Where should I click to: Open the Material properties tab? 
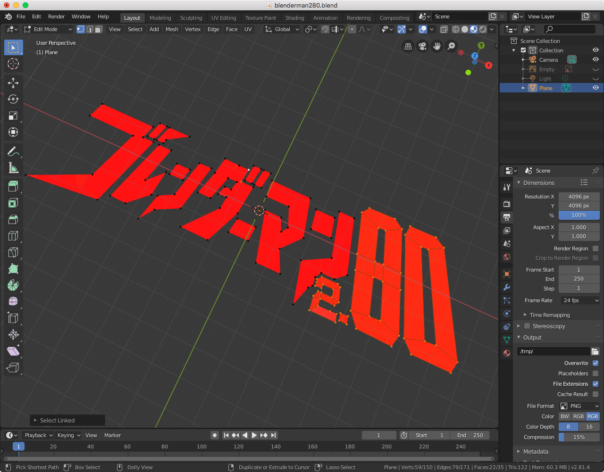pyautogui.click(x=507, y=353)
